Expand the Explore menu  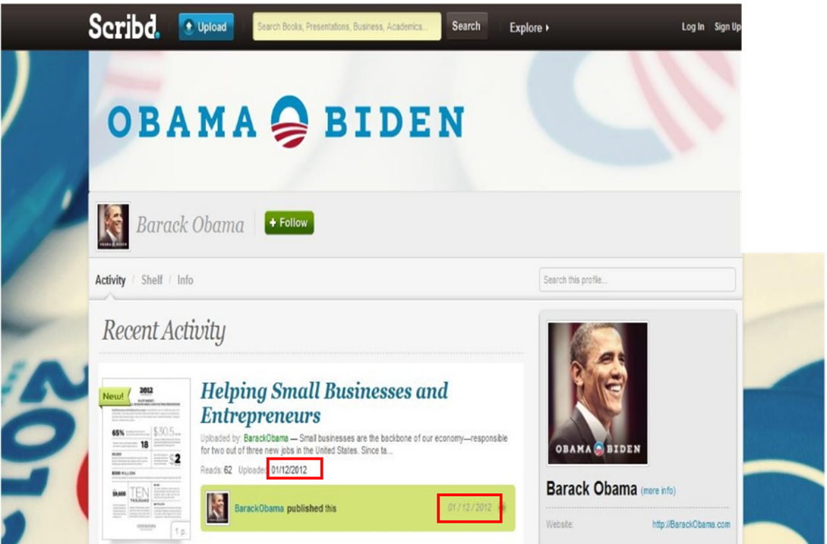[529, 28]
